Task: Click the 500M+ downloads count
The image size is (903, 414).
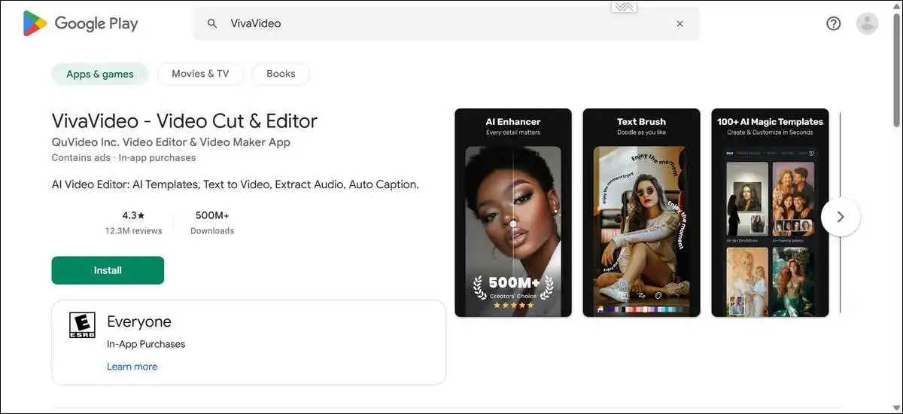Action: (212, 215)
